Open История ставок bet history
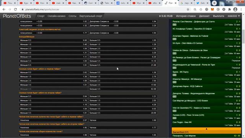 tap(186, 16)
